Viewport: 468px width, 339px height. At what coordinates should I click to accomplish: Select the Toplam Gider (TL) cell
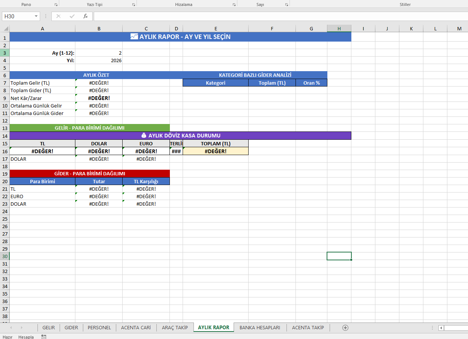coord(42,91)
